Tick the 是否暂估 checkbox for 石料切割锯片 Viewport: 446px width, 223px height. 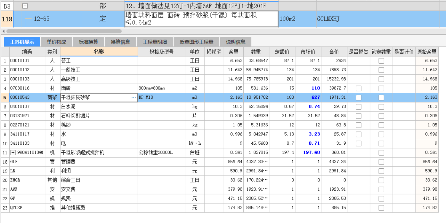pos(359,116)
